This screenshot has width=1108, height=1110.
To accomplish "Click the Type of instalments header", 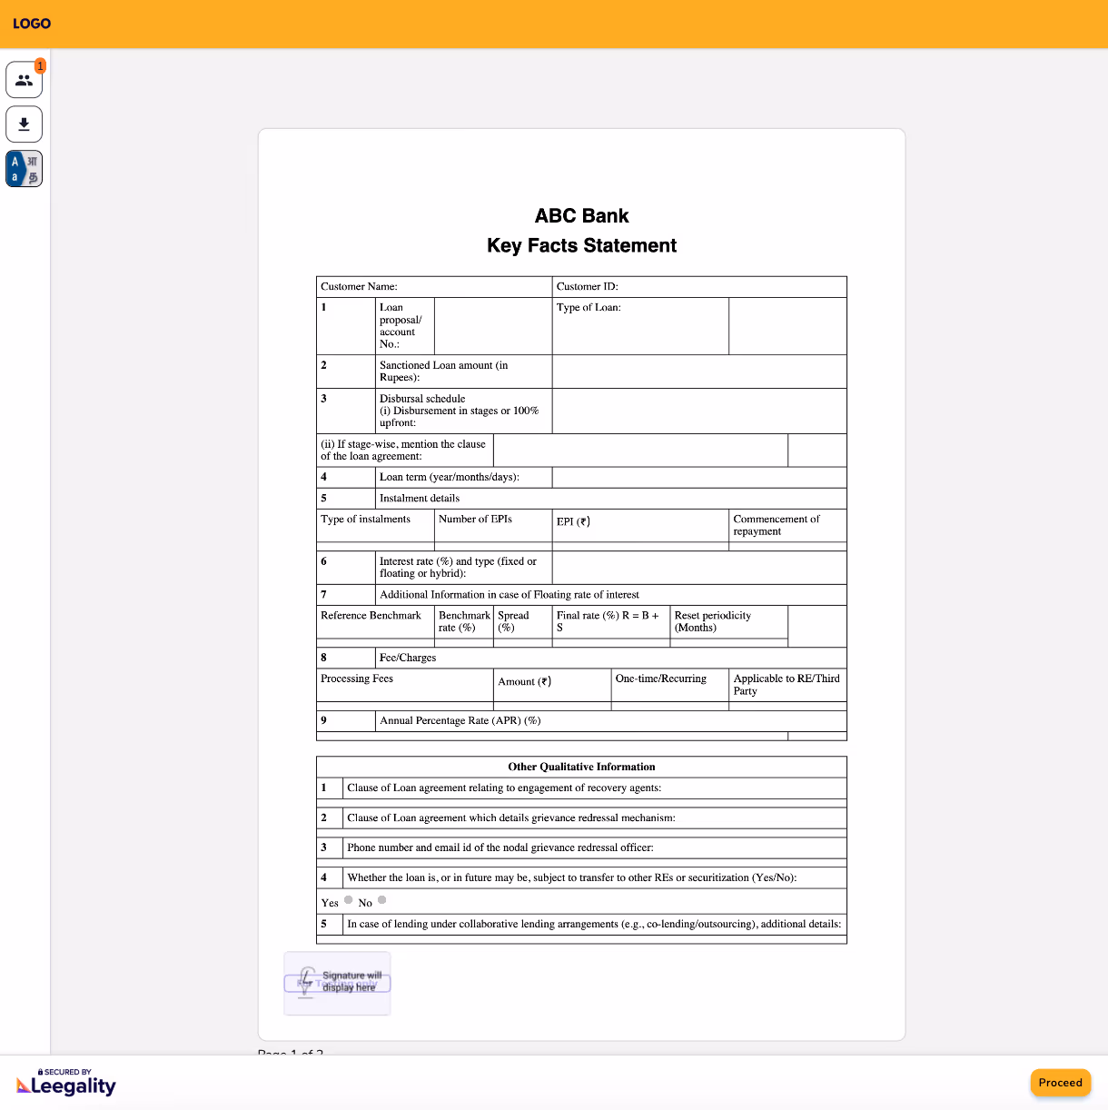I will (375, 526).
